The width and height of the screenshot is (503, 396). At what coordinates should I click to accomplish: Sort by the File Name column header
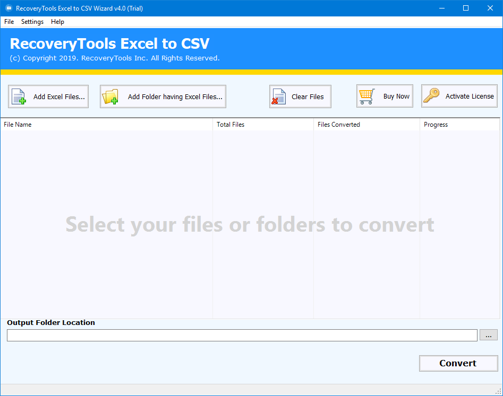click(x=107, y=125)
